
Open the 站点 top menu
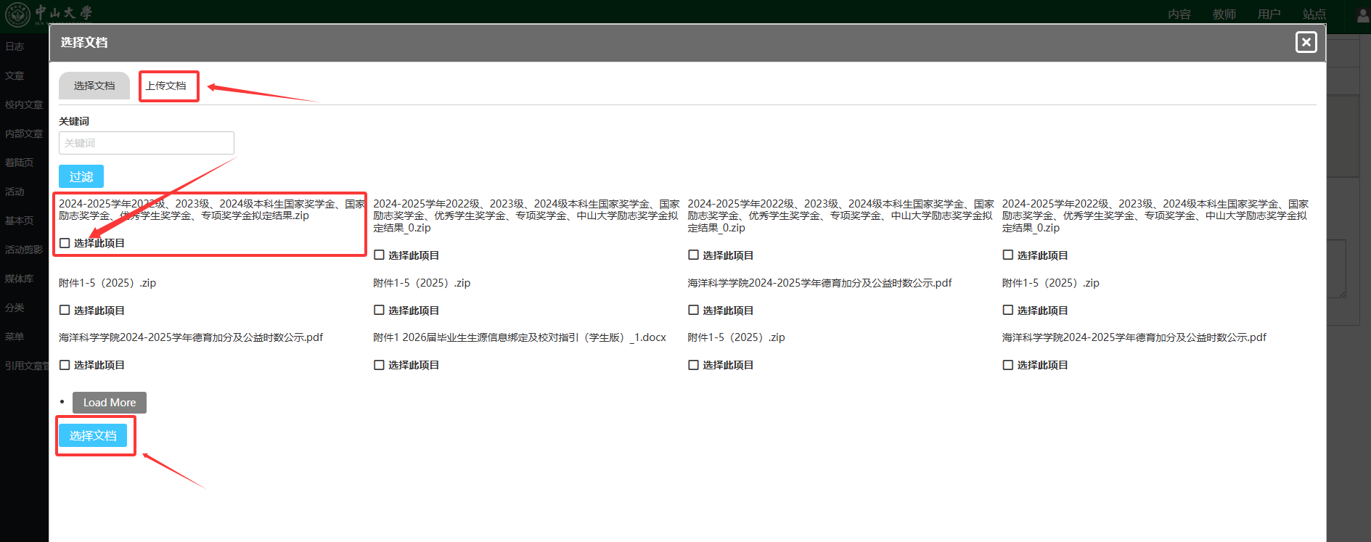[1314, 15]
